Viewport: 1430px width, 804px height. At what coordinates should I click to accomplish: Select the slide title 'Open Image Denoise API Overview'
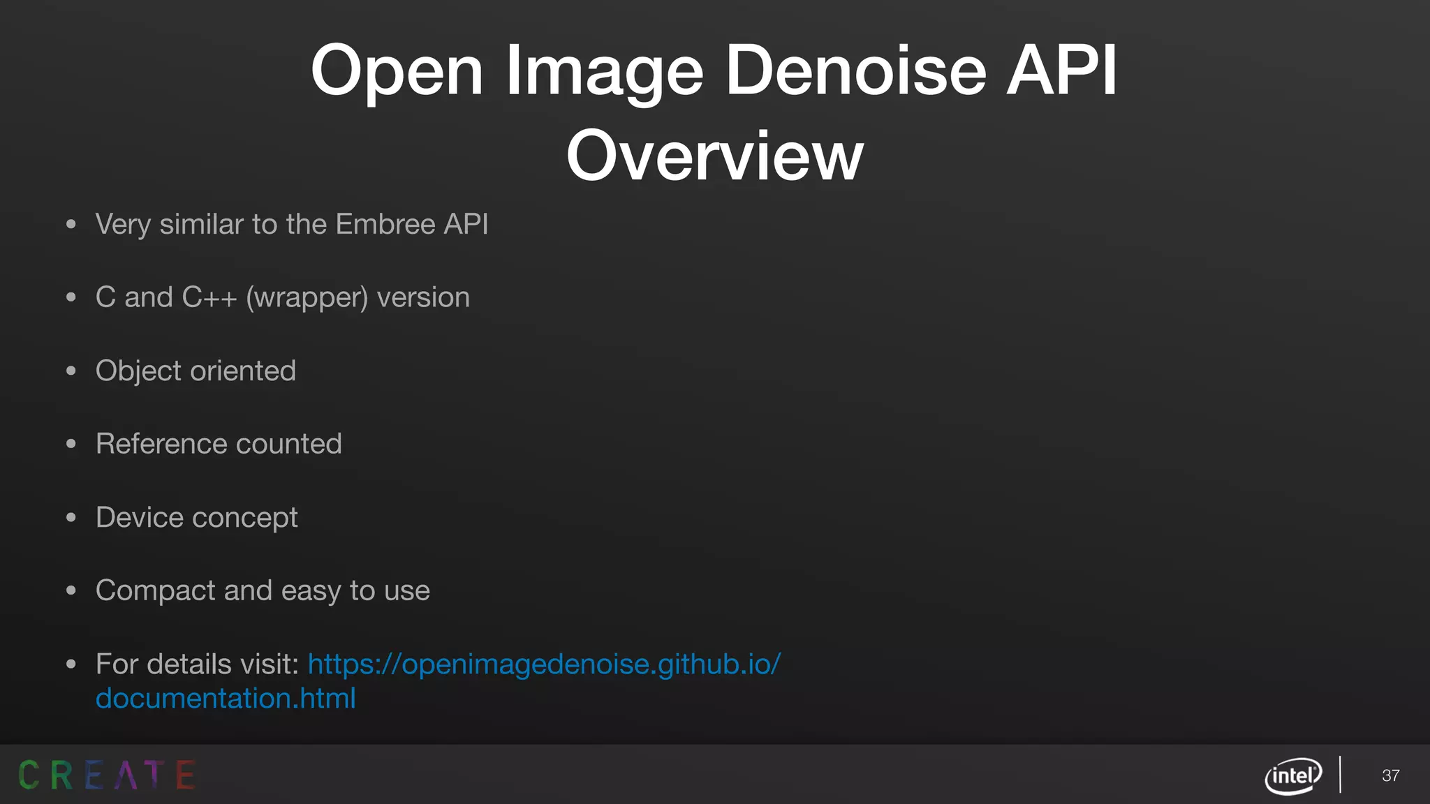coord(714,112)
